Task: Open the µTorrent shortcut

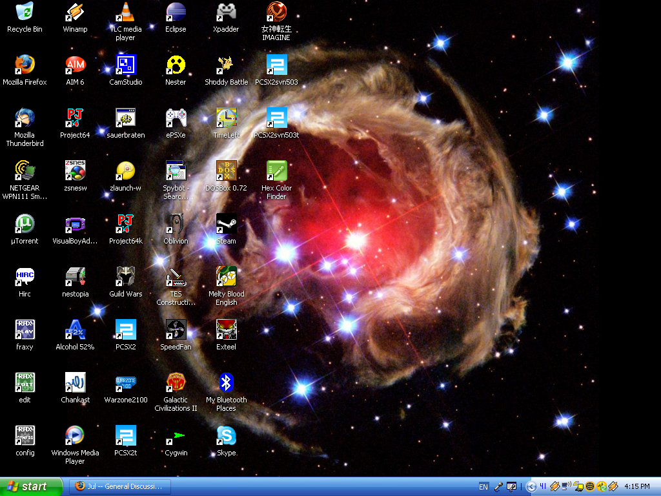Action: [25, 224]
